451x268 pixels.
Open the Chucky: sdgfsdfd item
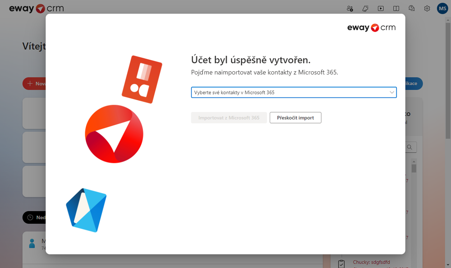371,262
